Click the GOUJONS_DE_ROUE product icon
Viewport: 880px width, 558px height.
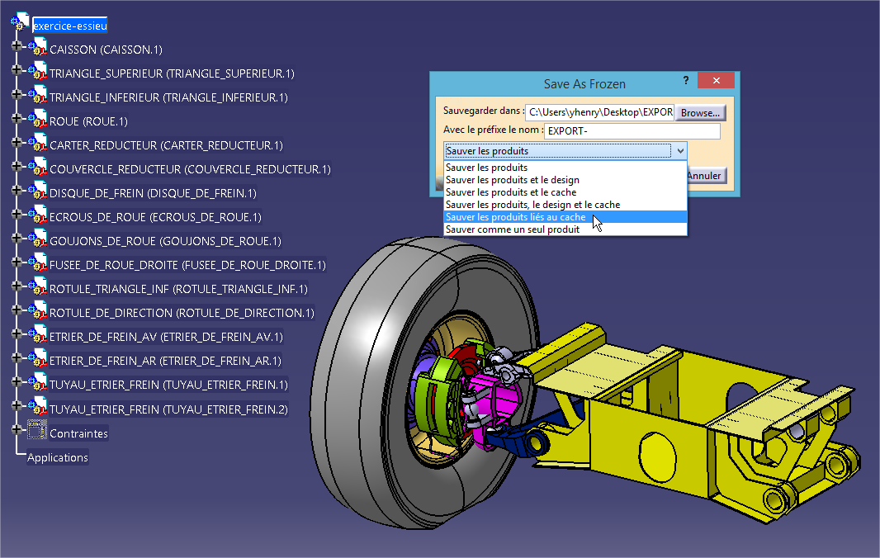38,239
